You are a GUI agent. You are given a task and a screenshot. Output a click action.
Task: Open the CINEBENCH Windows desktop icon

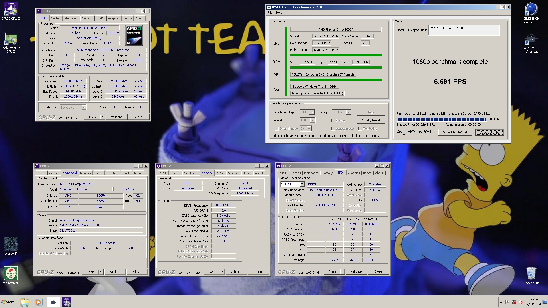click(x=531, y=13)
